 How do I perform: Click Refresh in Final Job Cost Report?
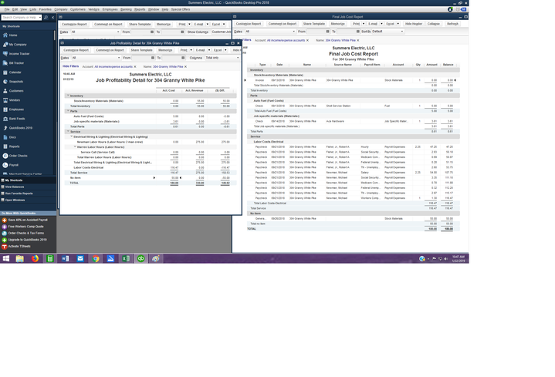click(452, 24)
